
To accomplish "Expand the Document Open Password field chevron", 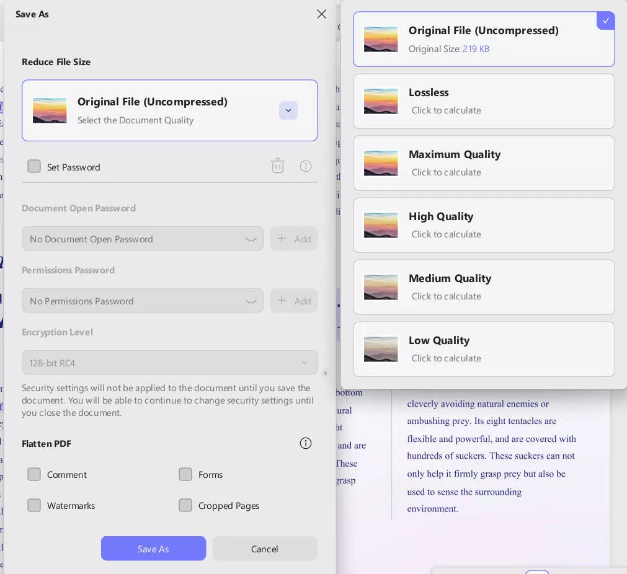I will (x=251, y=239).
